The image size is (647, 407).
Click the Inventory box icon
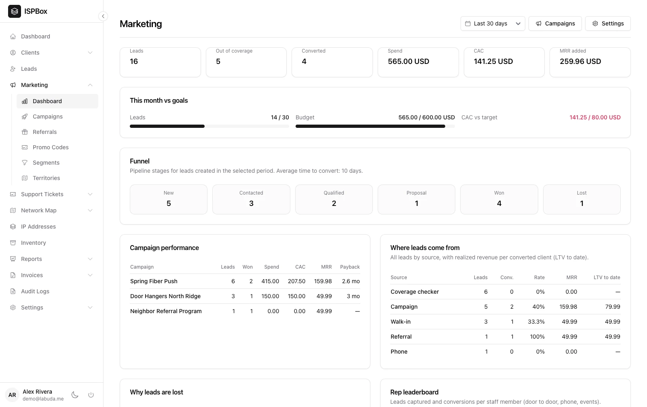point(13,243)
